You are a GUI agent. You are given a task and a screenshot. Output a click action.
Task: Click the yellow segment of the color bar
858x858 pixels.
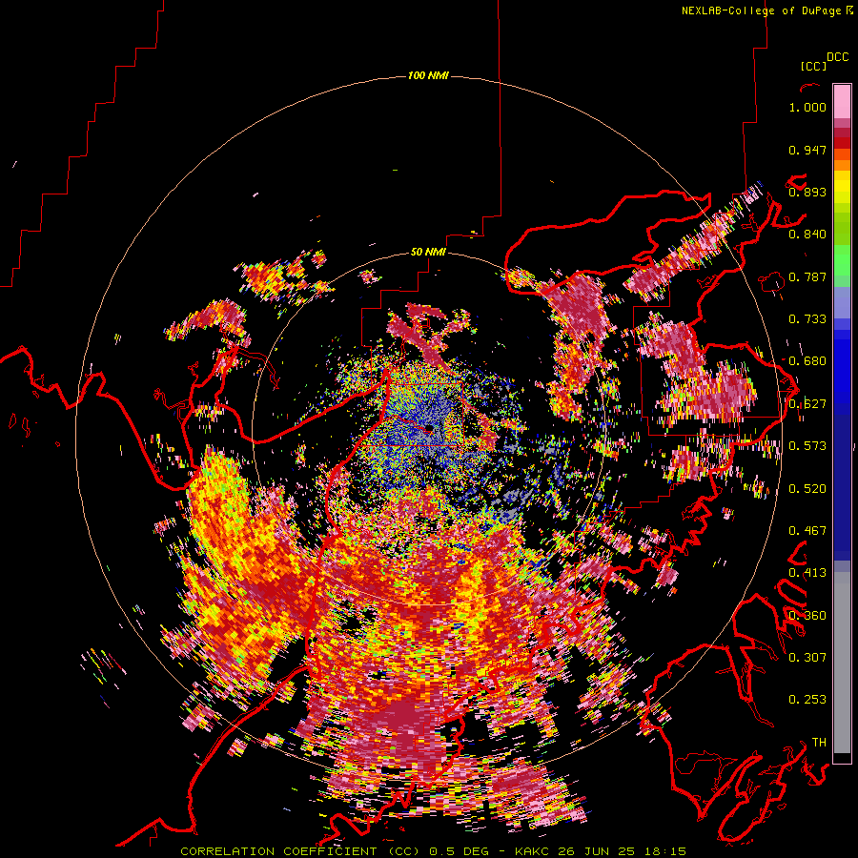[842, 187]
